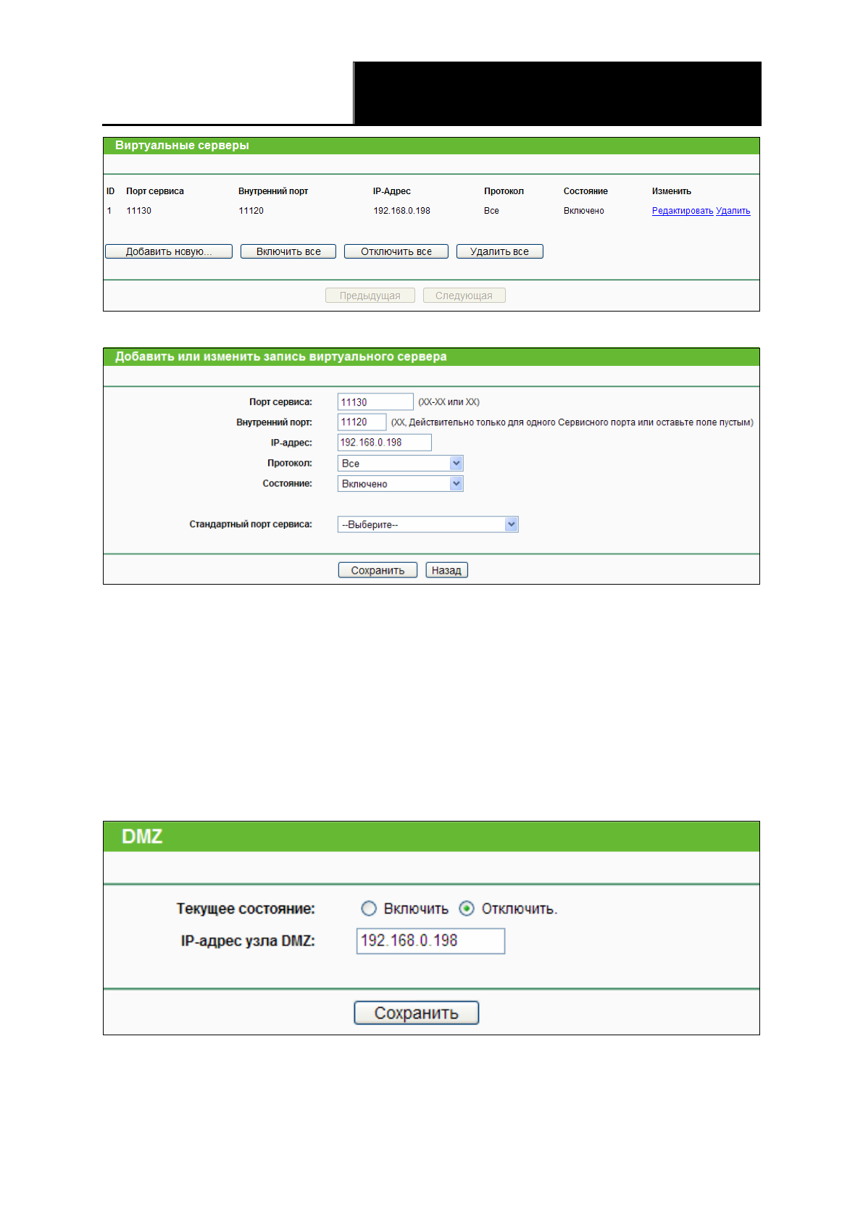Click the Следующая page button
Screen dimensions: 863x1220
coord(464,296)
